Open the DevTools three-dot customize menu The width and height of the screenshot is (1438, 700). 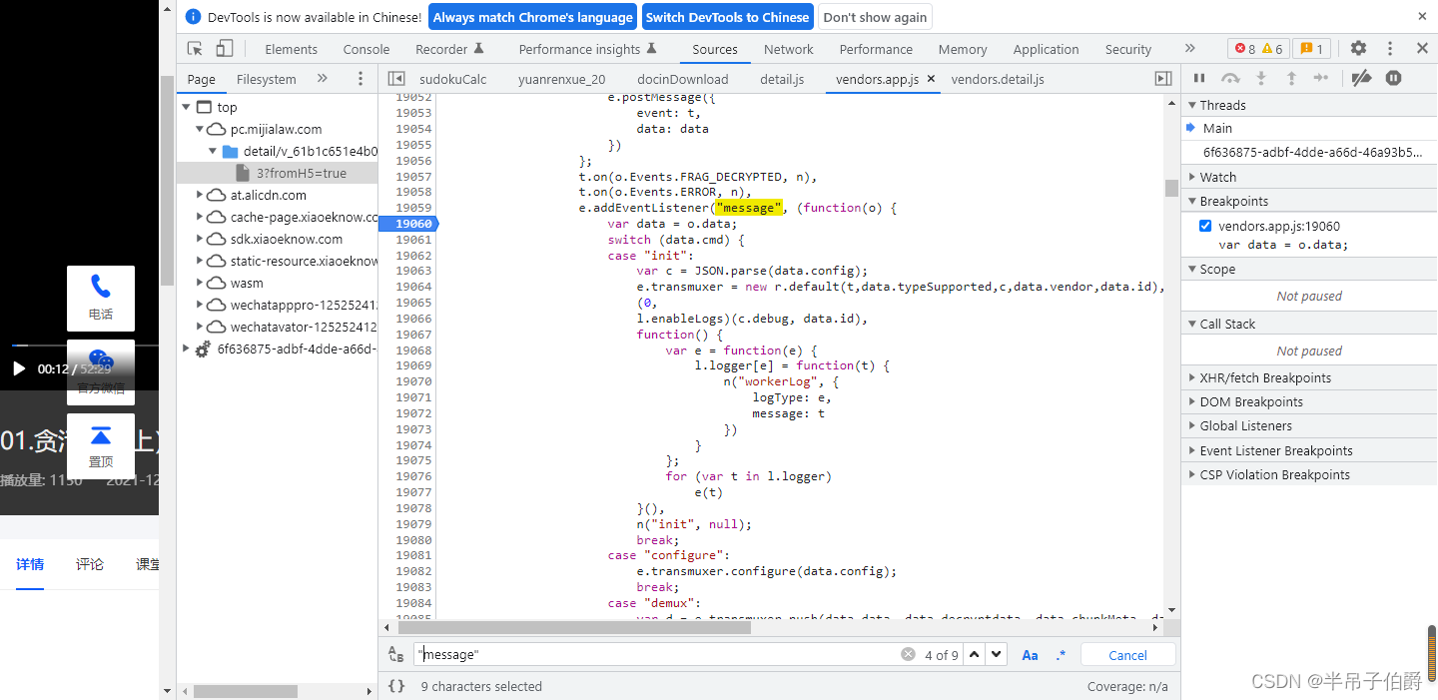tap(1390, 48)
